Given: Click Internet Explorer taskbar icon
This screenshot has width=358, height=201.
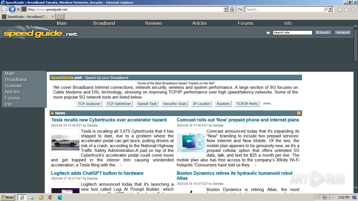Looking at the screenshot, I should click(22, 197).
